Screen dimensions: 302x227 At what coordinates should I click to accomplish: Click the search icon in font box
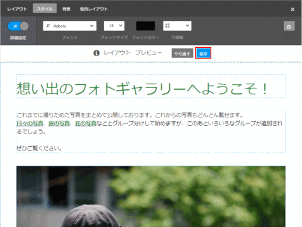[48, 26]
